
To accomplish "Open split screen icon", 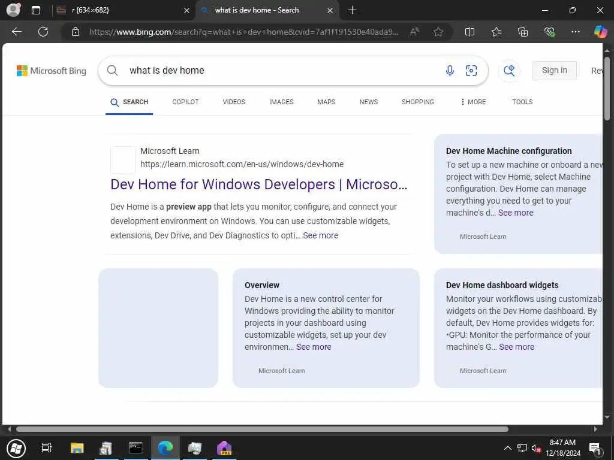I will 469,32.
